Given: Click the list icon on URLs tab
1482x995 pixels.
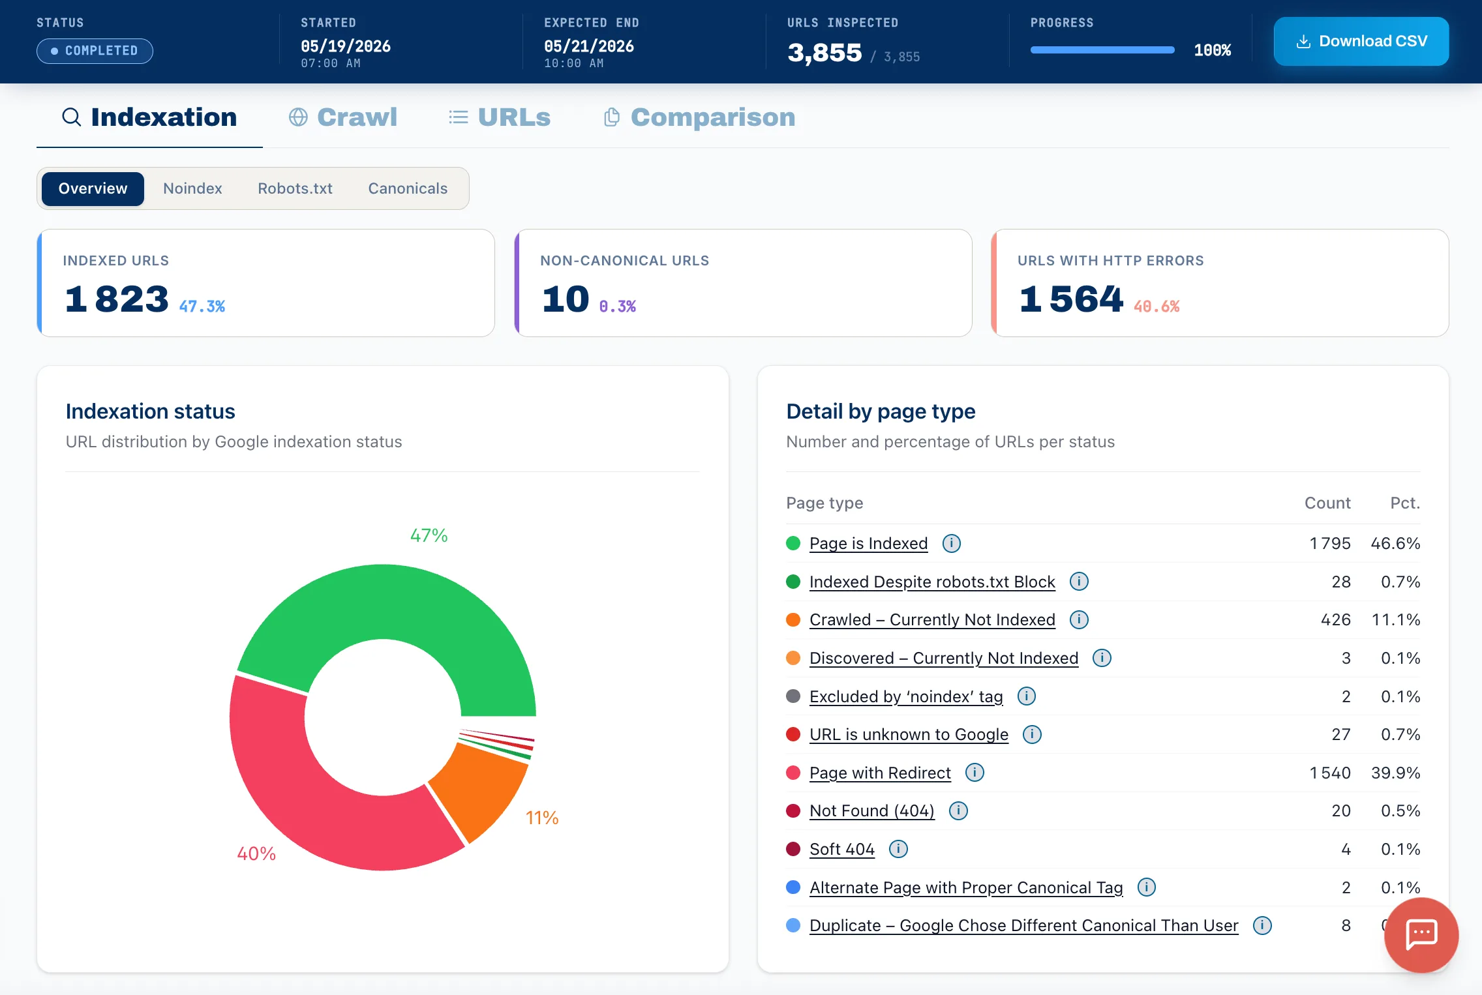Looking at the screenshot, I should point(459,117).
